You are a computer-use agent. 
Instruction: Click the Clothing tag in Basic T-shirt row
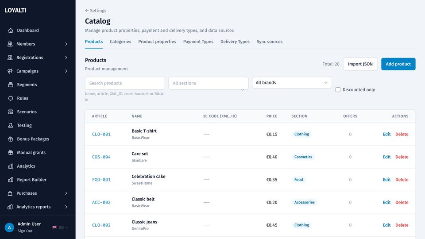tap(301, 134)
